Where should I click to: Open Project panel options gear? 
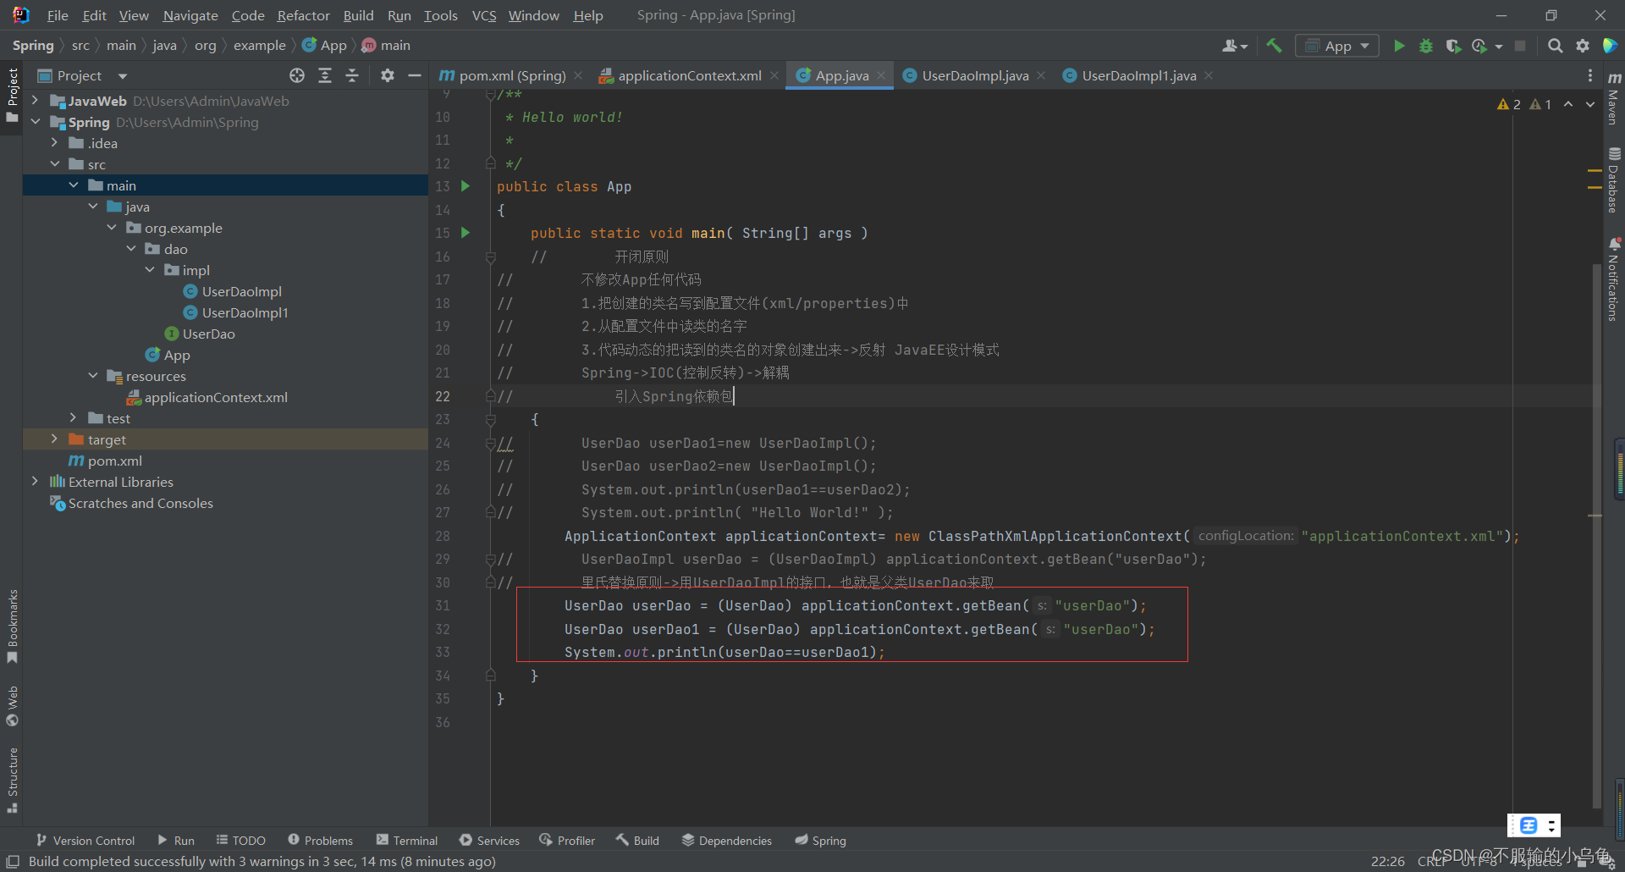(x=388, y=75)
